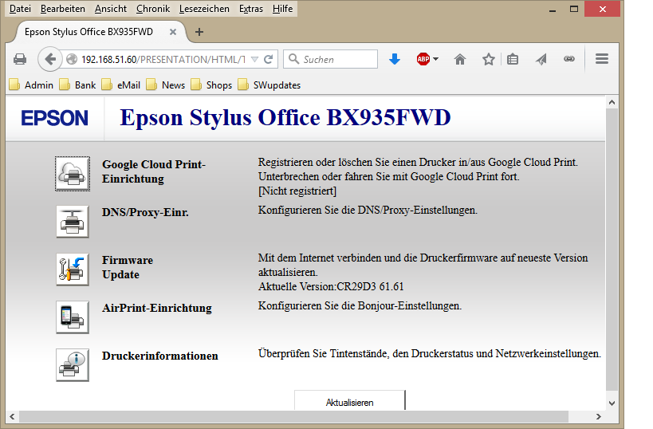Reload the page with refresh icon
The height and width of the screenshot is (429, 653).
point(269,59)
